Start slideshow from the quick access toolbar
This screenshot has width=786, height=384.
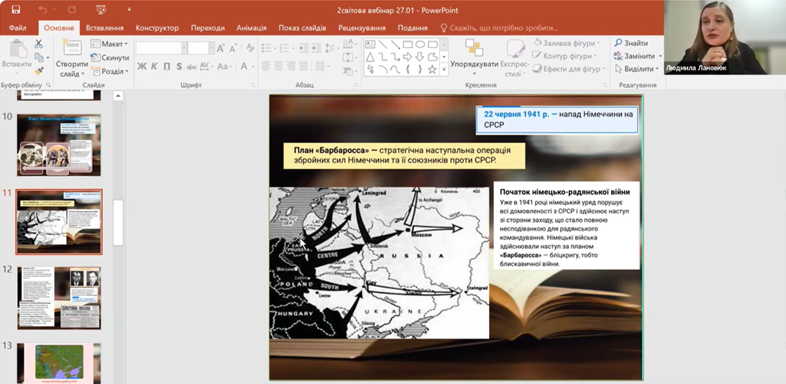[101, 10]
